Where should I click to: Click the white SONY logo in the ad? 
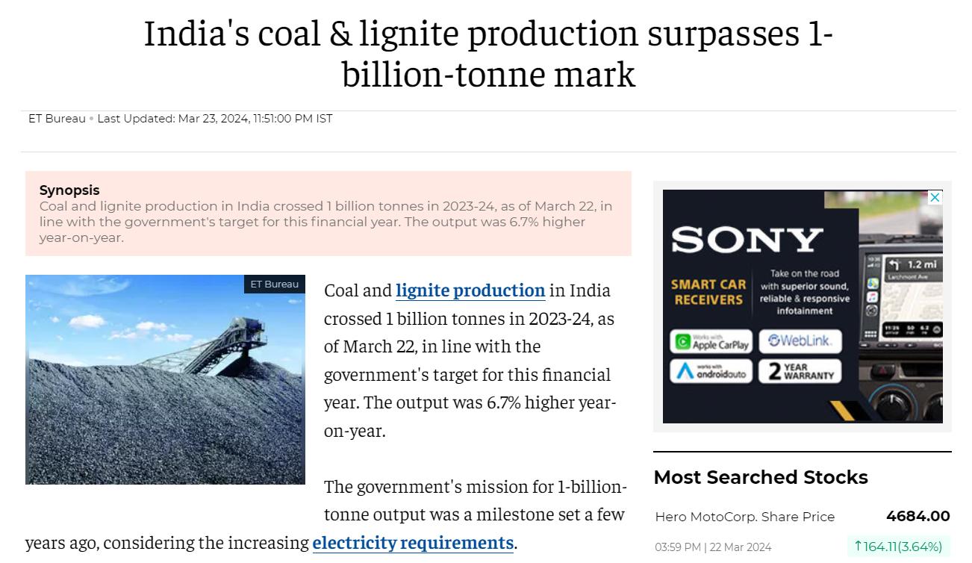(747, 240)
